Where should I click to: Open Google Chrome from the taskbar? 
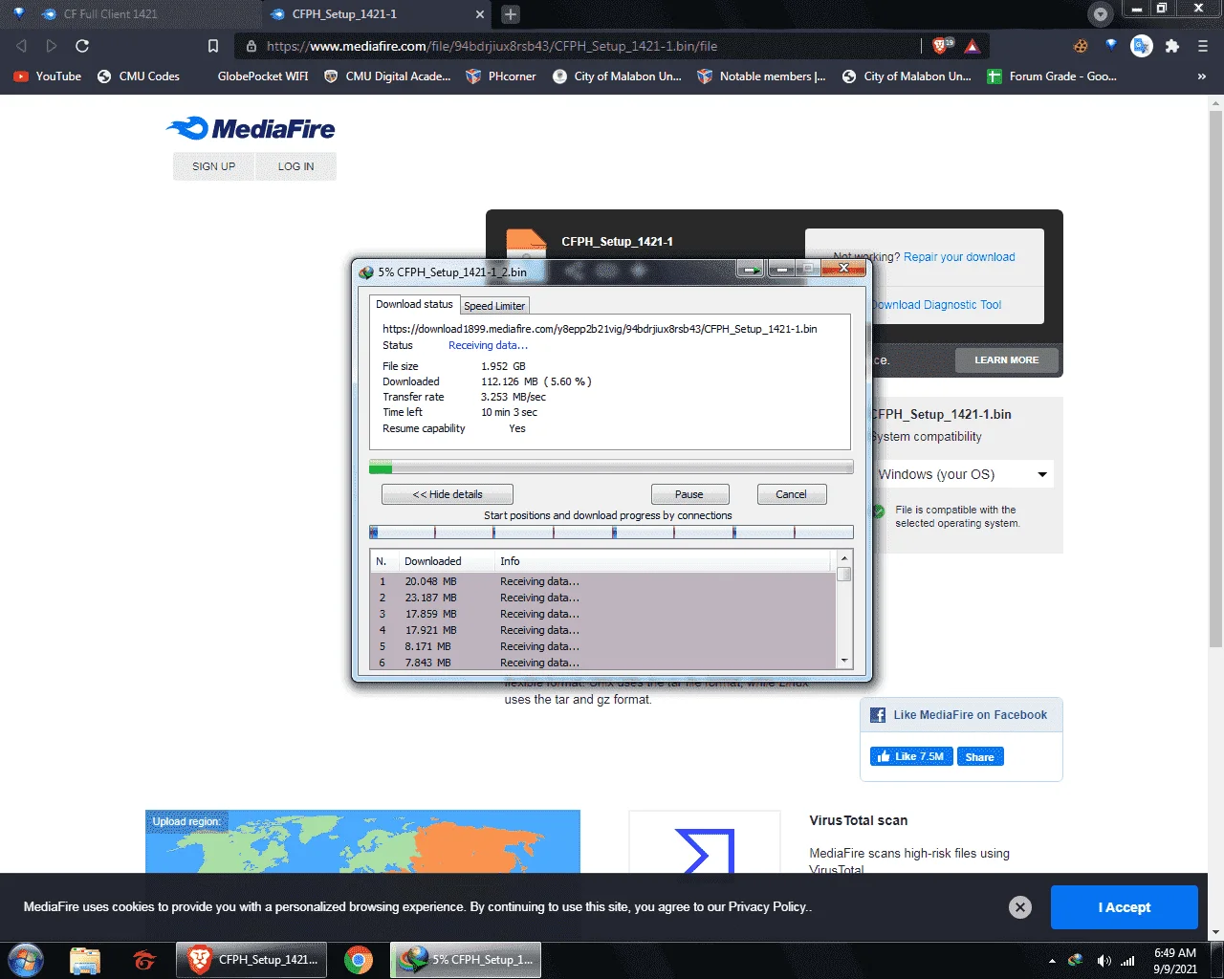click(x=359, y=960)
